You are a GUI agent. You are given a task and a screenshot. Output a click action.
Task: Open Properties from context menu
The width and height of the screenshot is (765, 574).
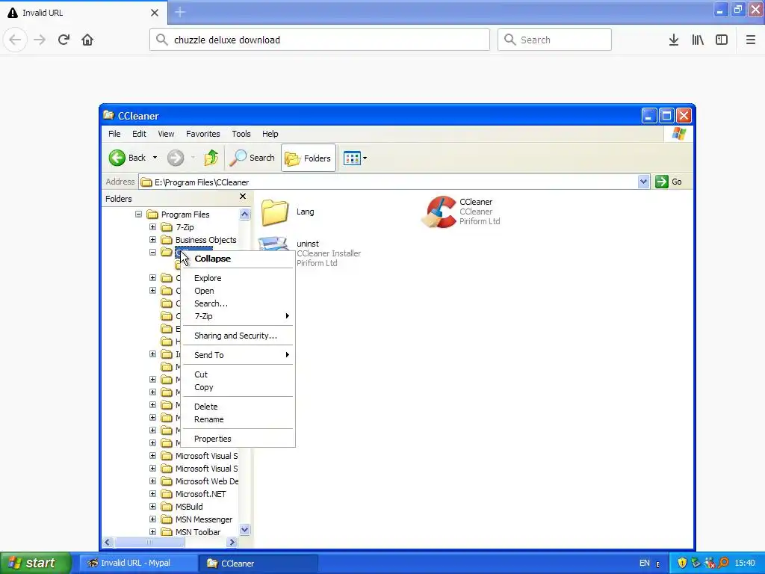point(238,439)
